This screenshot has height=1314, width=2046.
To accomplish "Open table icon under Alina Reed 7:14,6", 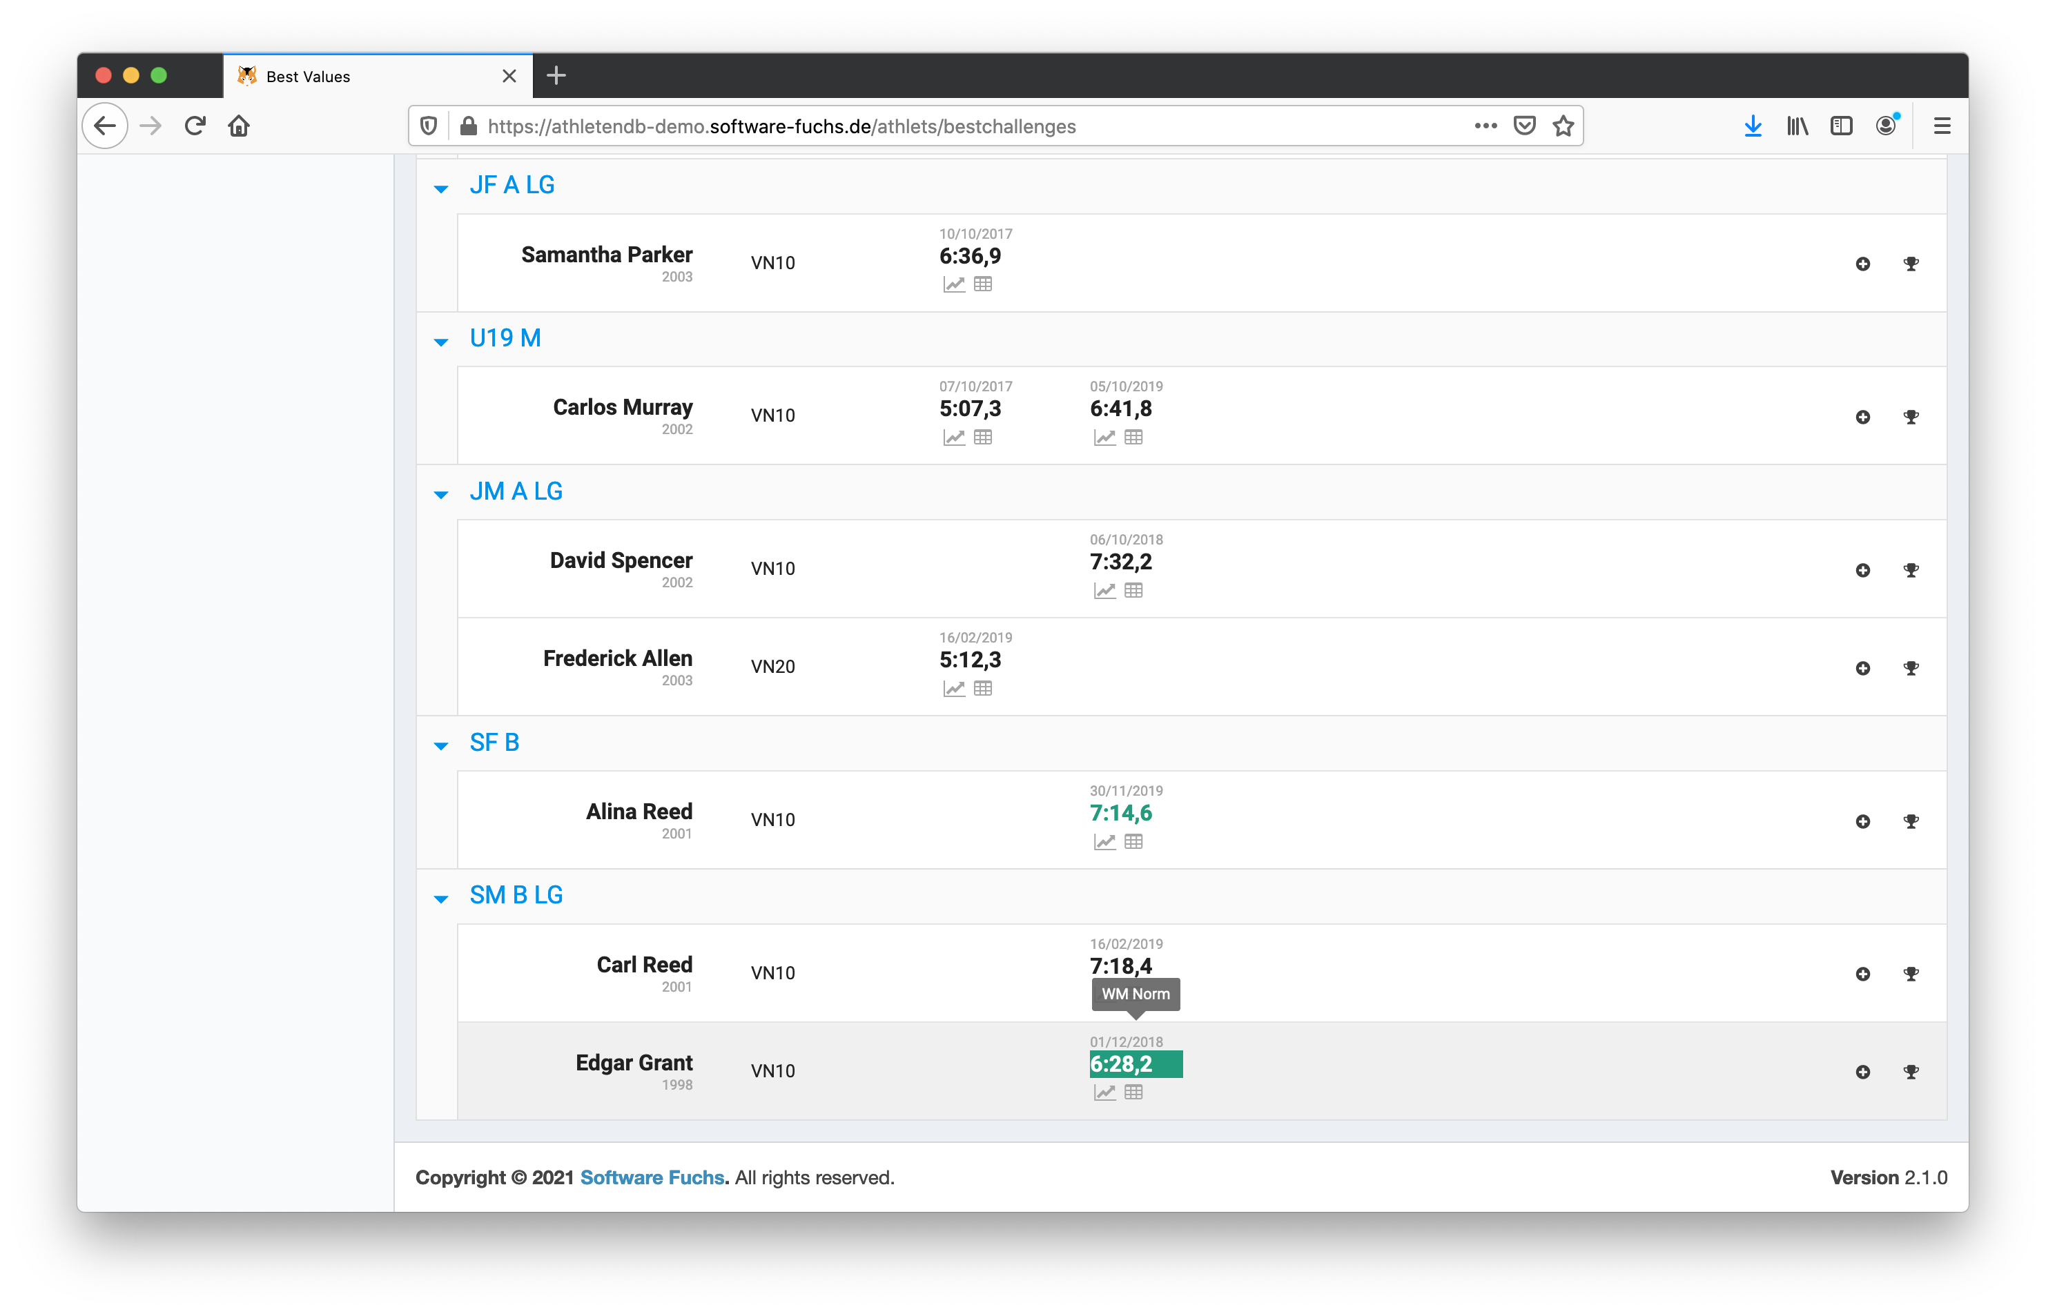I will (1133, 842).
